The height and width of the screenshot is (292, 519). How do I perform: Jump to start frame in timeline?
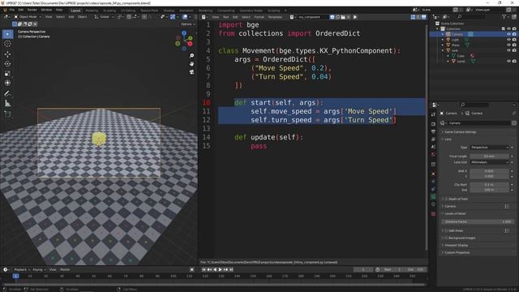click(x=204, y=269)
